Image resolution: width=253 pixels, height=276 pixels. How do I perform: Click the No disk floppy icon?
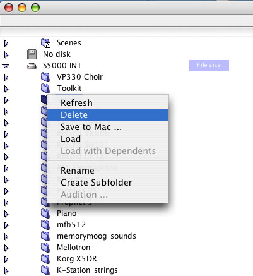click(x=32, y=54)
